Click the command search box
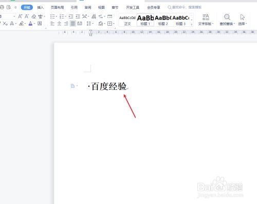 pyautogui.click(x=185, y=7)
